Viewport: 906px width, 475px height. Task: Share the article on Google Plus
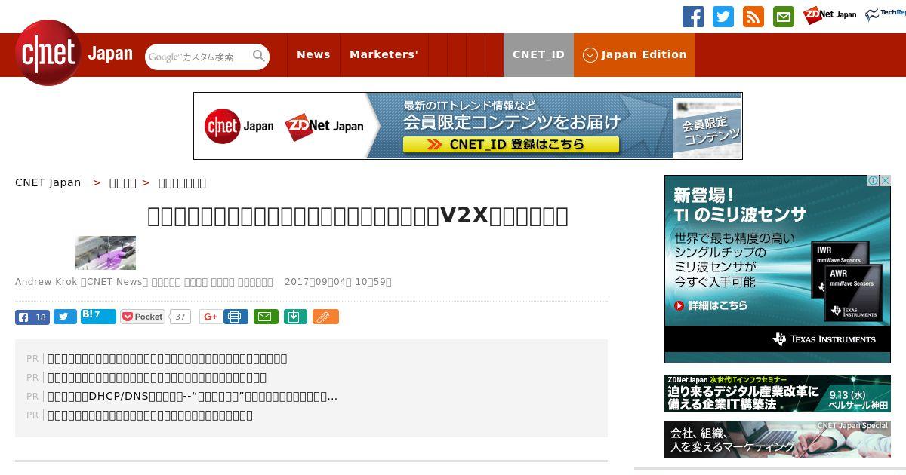pyautogui.click(x=211, y=317)
